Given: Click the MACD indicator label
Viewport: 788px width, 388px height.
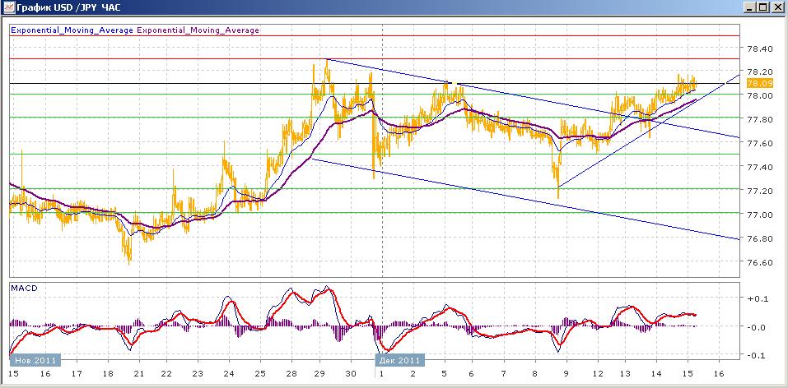Looking at the screenshot, I should (25, 289).
